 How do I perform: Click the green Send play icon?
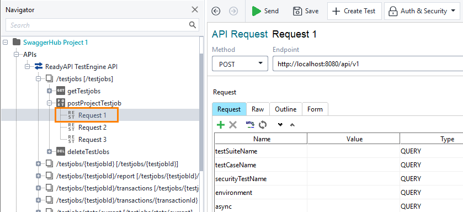[256, 11]
